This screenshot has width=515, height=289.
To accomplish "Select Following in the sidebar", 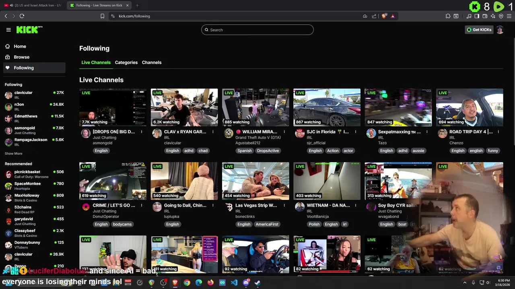I will tap(34, 68).
